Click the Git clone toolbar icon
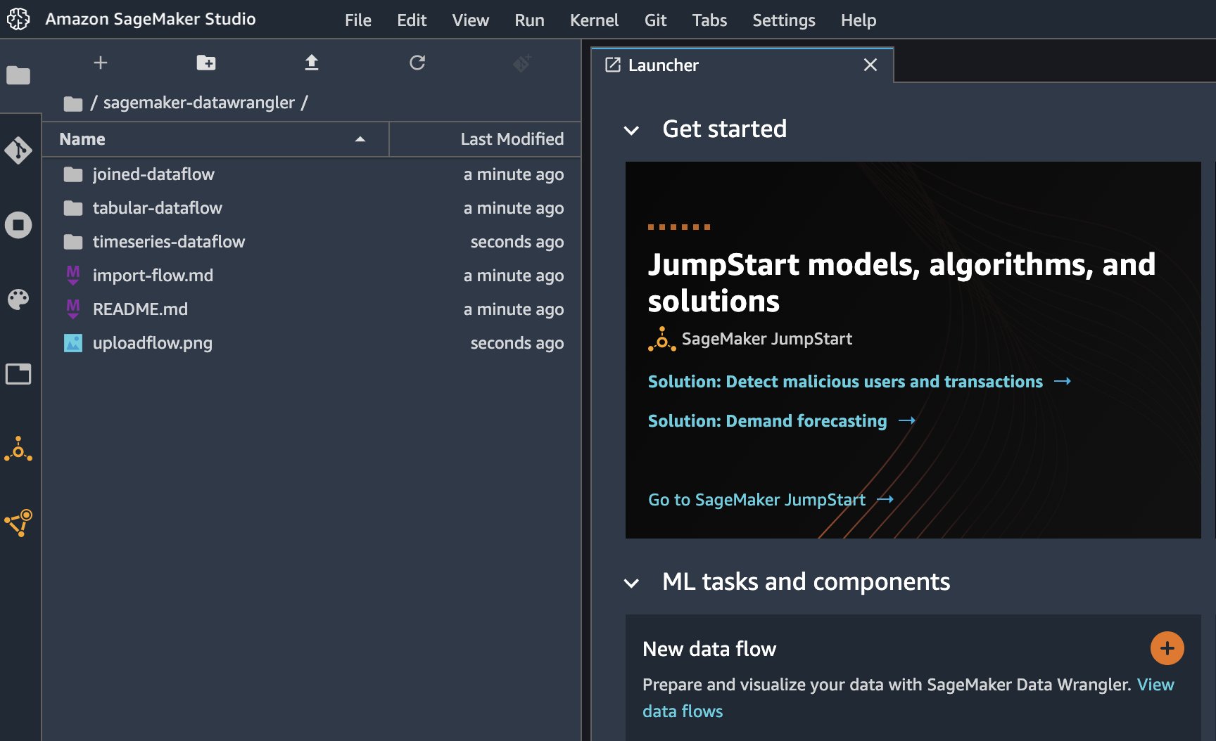The width and height of the screenshot is (1216, 741). click(x=522, y=63)
